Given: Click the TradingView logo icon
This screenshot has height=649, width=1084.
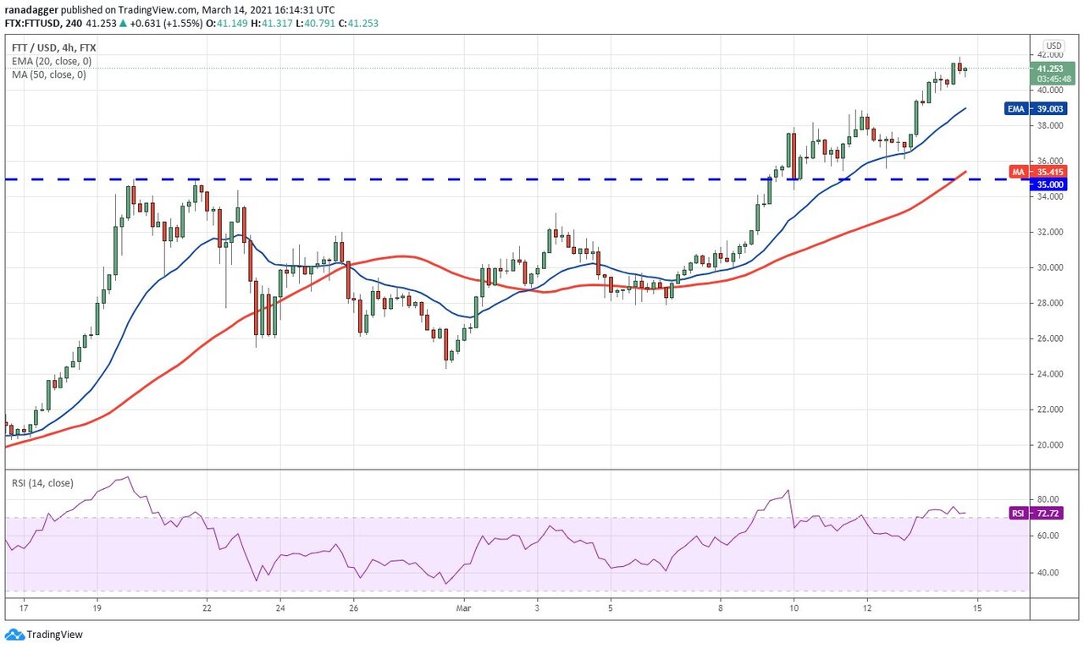Looking at the screenshot, I should (14, 634).
